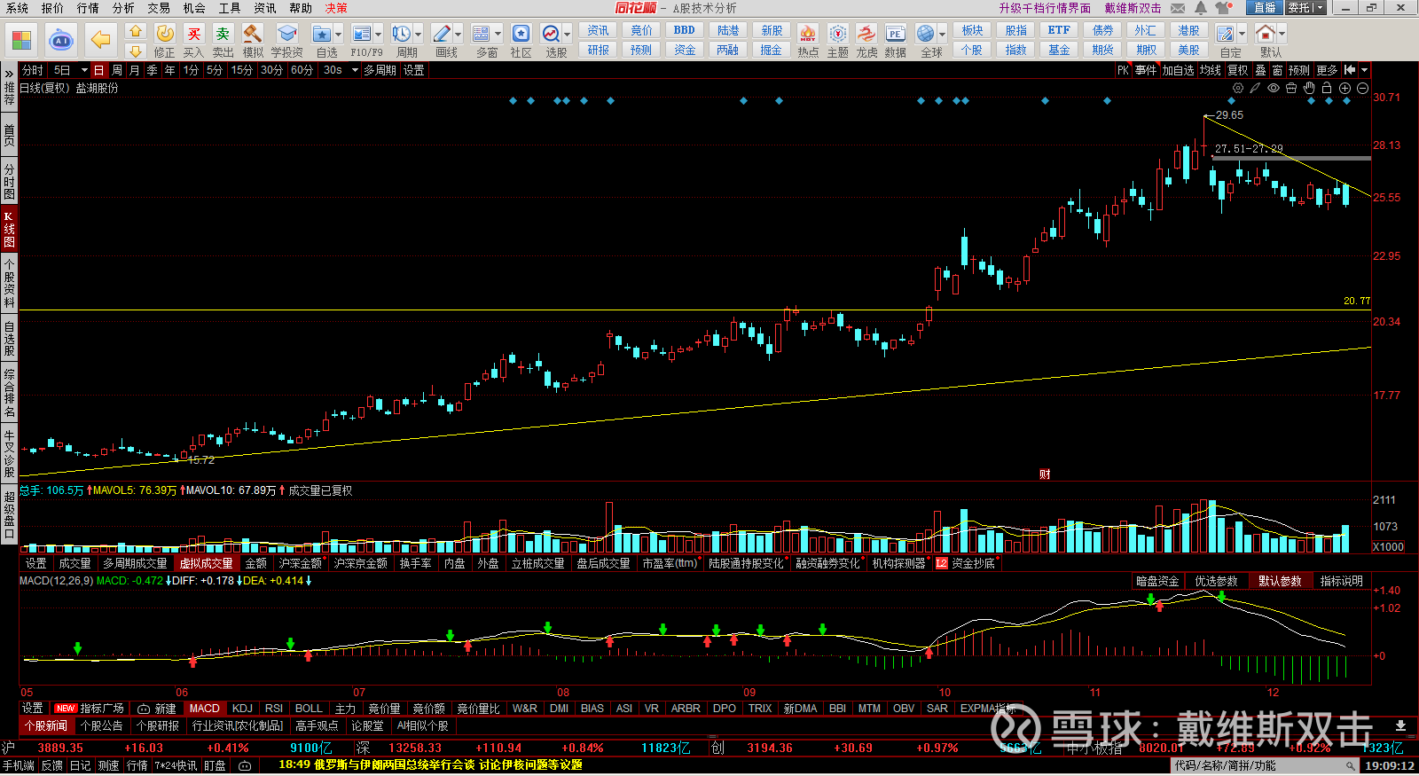Image resolution: width=1419 pixels, height=776 pixels.
Task: Click the chart zoom-out minus icon
Action: [x=1362, y=88]
